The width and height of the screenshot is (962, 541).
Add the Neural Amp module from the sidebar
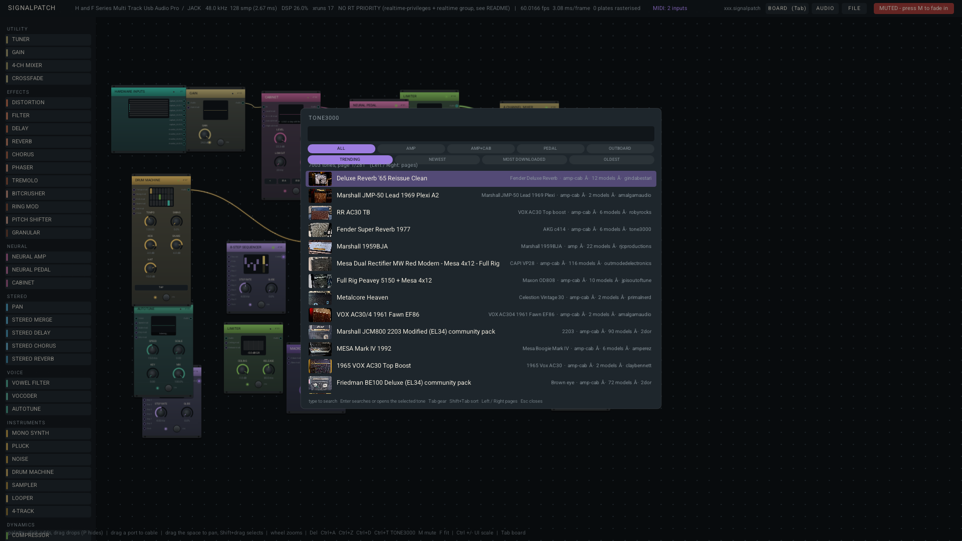[48, 257]
